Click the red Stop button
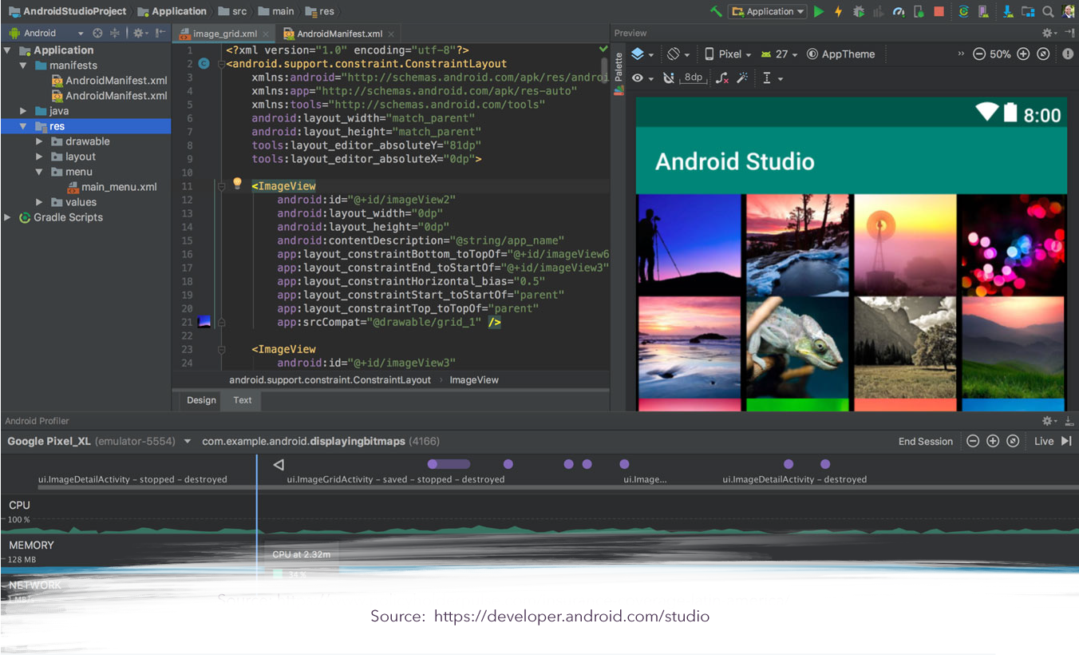The width and height of the screenshot is (1079, 655). 939,11
